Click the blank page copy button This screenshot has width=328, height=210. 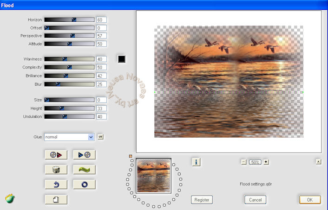[x=56, y=199]
